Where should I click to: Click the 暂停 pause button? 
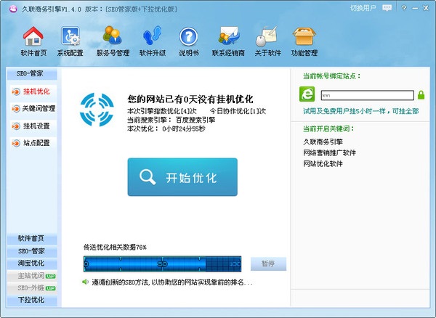[268, 264]
